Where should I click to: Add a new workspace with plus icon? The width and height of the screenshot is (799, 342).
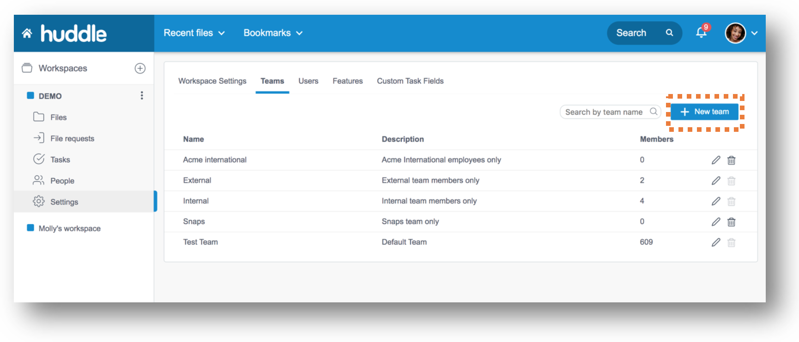140,68
